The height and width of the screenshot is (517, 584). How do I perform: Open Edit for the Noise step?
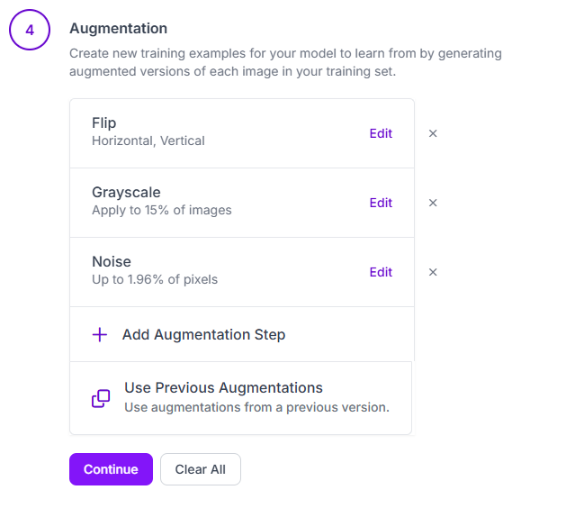(x=381, y=272)
